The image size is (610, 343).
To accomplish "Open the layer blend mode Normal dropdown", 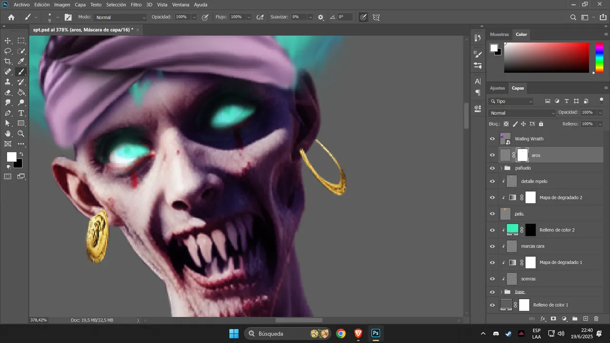I will click(522, 113).
